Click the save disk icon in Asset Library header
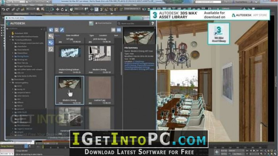Image resolution: width=278 pixels, height=156 pixels. point(91,23)
